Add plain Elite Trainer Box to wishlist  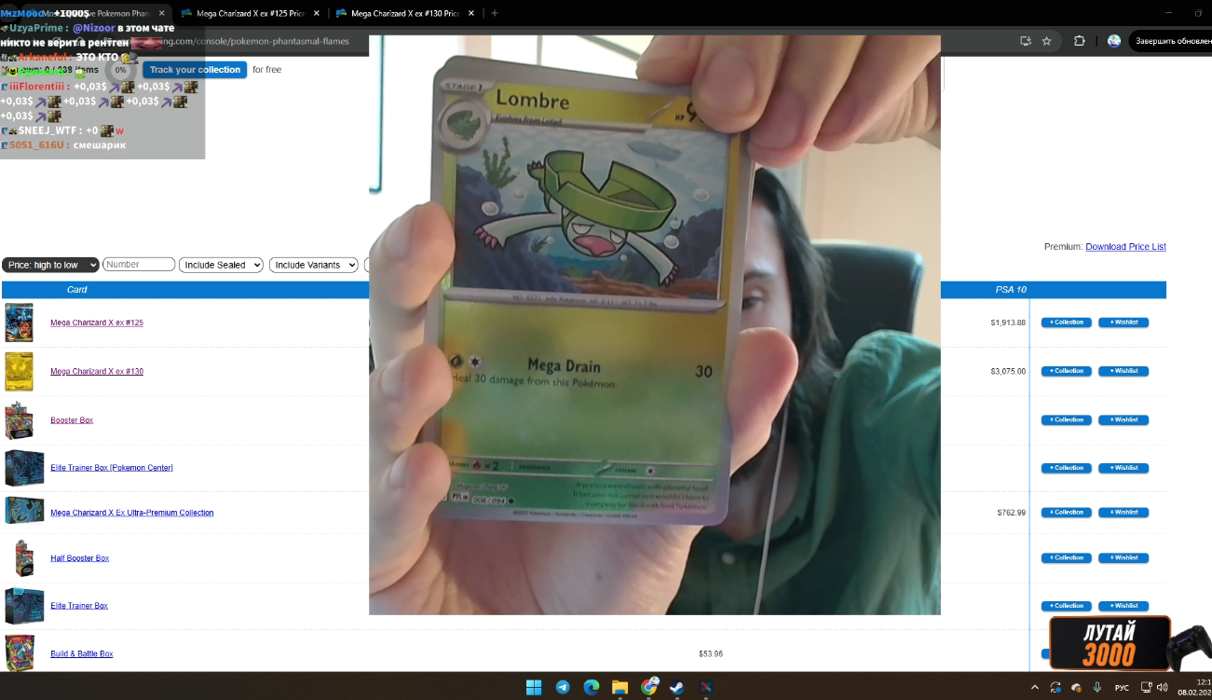pyautogui.click(x=1123, y=606)
